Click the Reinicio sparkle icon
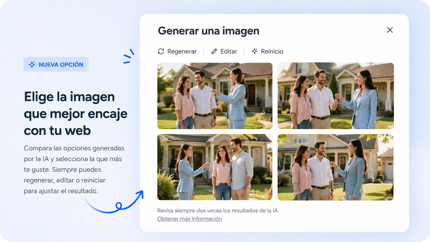This screenshot has width=430, height=242. point(254,51)
